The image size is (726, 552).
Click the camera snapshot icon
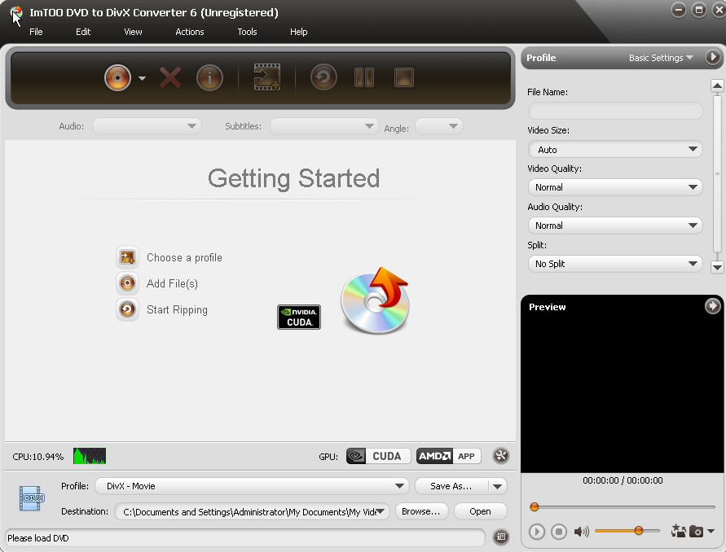pos(696,531)
